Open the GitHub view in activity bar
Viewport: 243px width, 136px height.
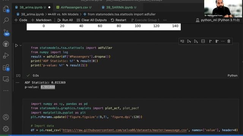(x=6, y=44)
